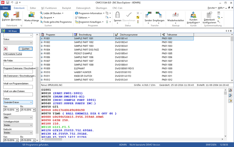
Task: Open the Geändert-Datum date type dropdown
Action: [18, 102]
